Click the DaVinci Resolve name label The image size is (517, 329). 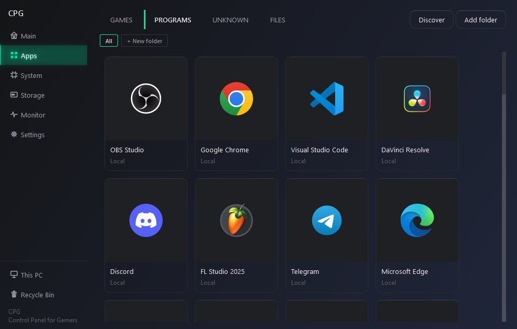click(x=405, y=150)
